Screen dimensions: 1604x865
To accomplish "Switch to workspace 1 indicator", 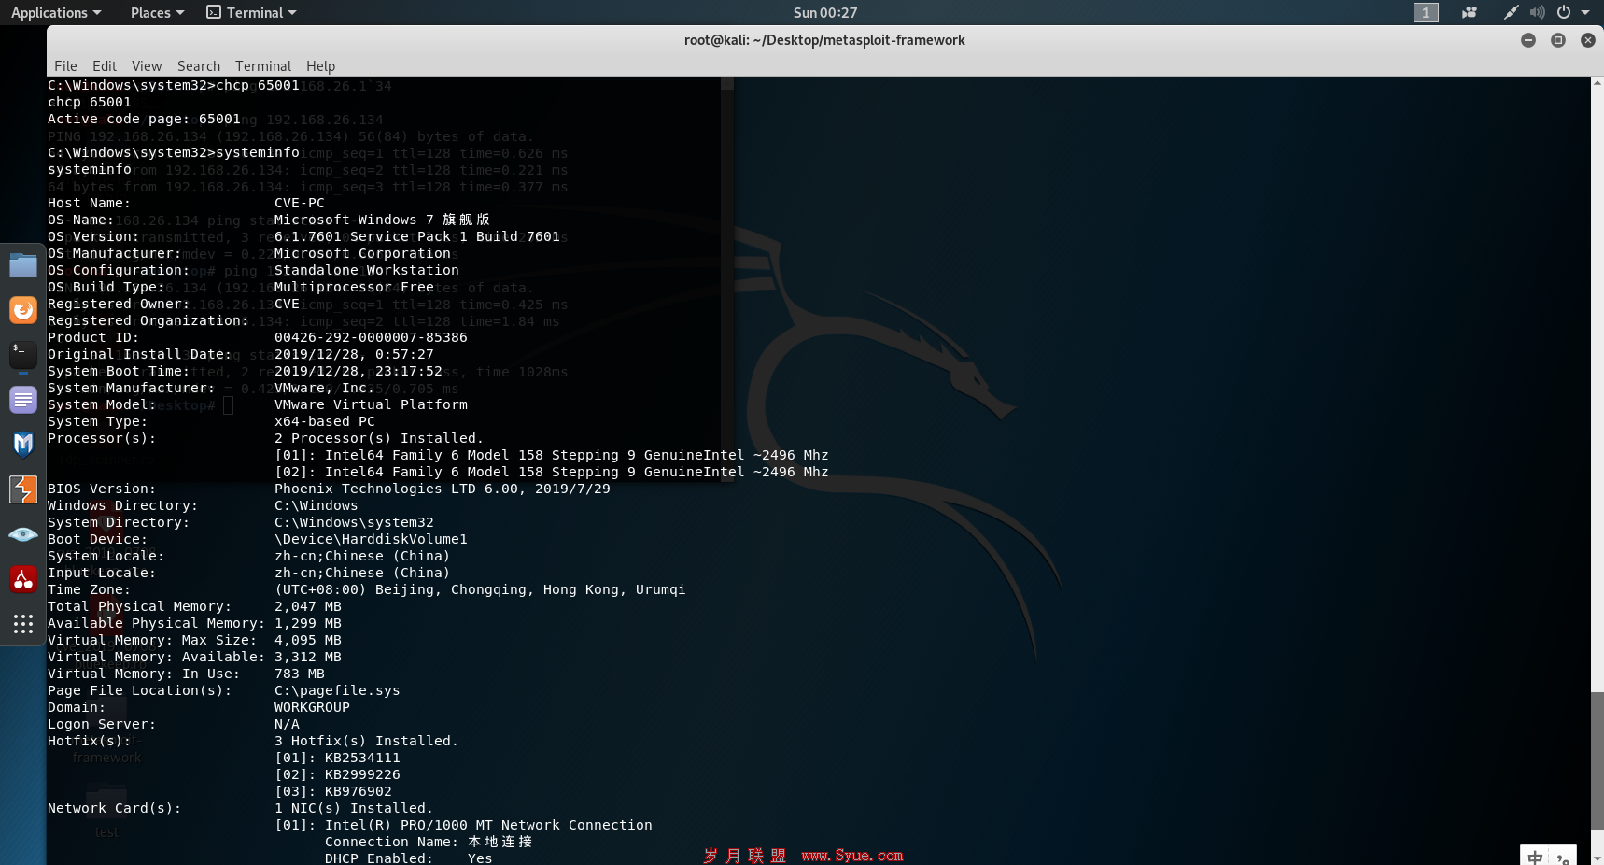I will 1426,12.
